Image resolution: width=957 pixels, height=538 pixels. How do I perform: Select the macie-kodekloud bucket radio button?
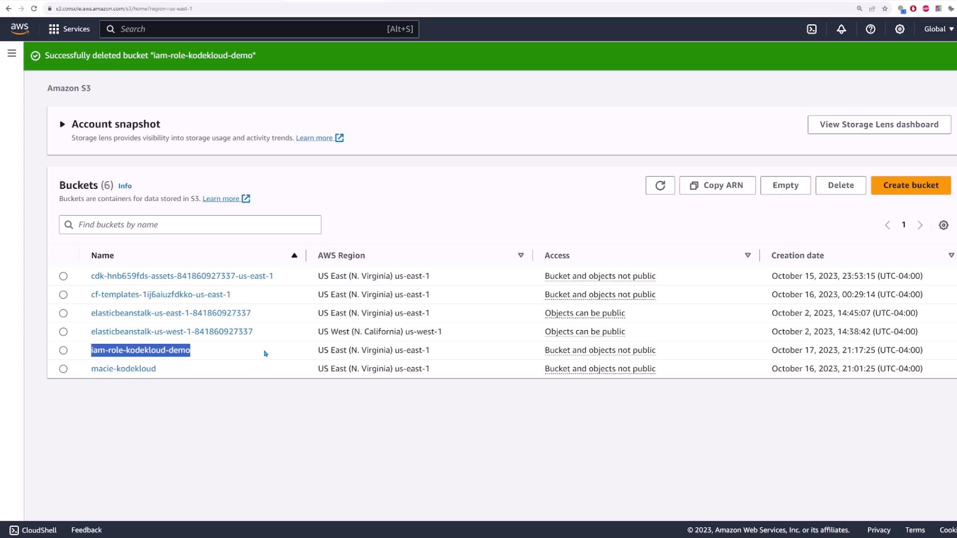pos(63,369)
